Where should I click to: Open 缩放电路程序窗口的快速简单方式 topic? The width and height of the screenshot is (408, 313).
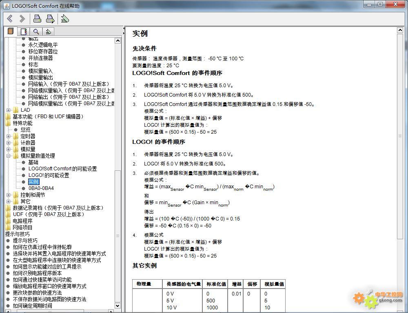coord(49,286)
